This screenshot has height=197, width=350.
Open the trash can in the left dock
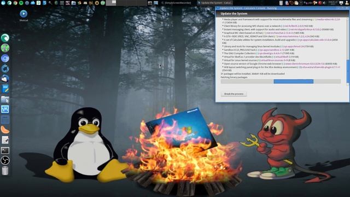pos(5,171)
